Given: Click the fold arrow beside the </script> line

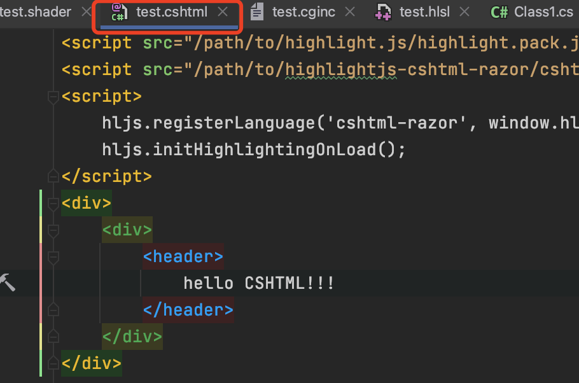Looking at the screenshot, I should [x=54, y=176].
